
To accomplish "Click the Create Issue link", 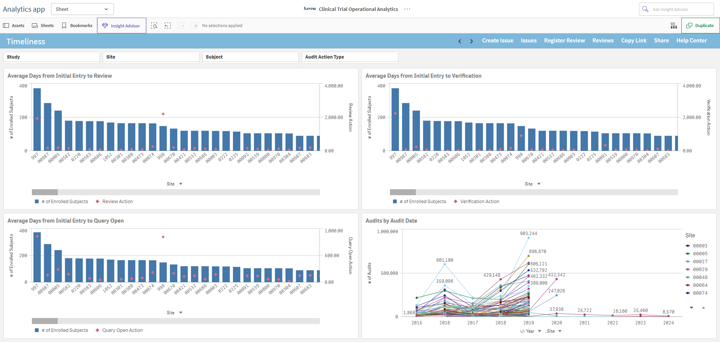I will 498,41.
